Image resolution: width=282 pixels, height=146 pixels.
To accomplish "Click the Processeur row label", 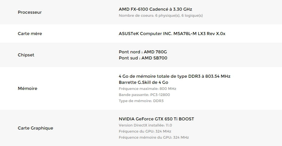I will coord(30,12).
